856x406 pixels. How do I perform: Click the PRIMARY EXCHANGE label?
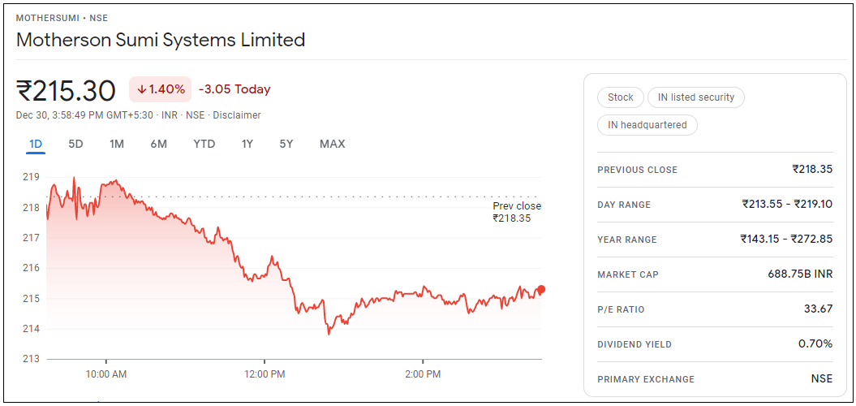click(646, 380)
